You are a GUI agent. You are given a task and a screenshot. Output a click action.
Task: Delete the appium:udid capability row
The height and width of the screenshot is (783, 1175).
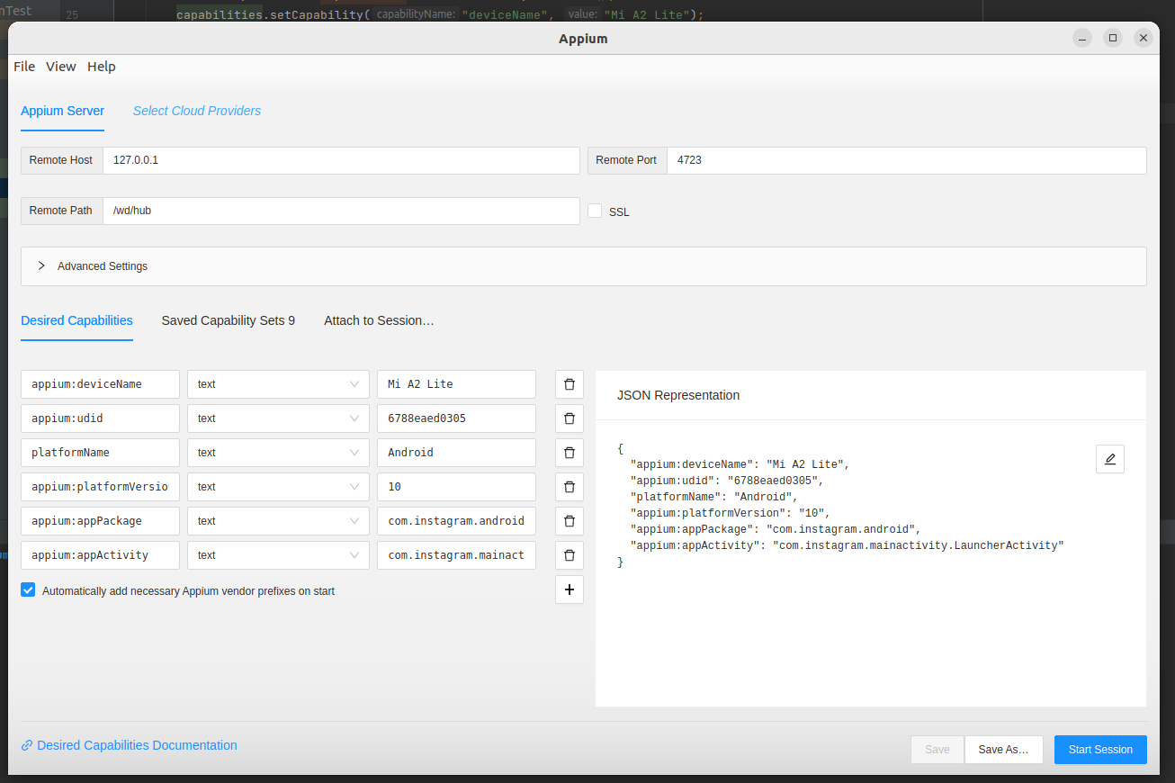tap(569, 418)
